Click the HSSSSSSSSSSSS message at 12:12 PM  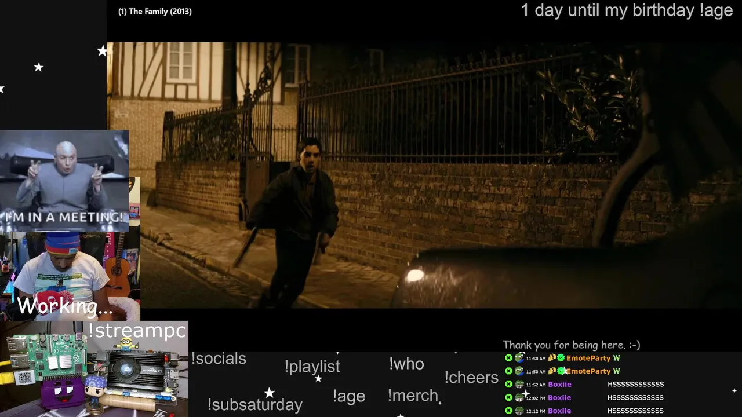(x=635, y=411)
